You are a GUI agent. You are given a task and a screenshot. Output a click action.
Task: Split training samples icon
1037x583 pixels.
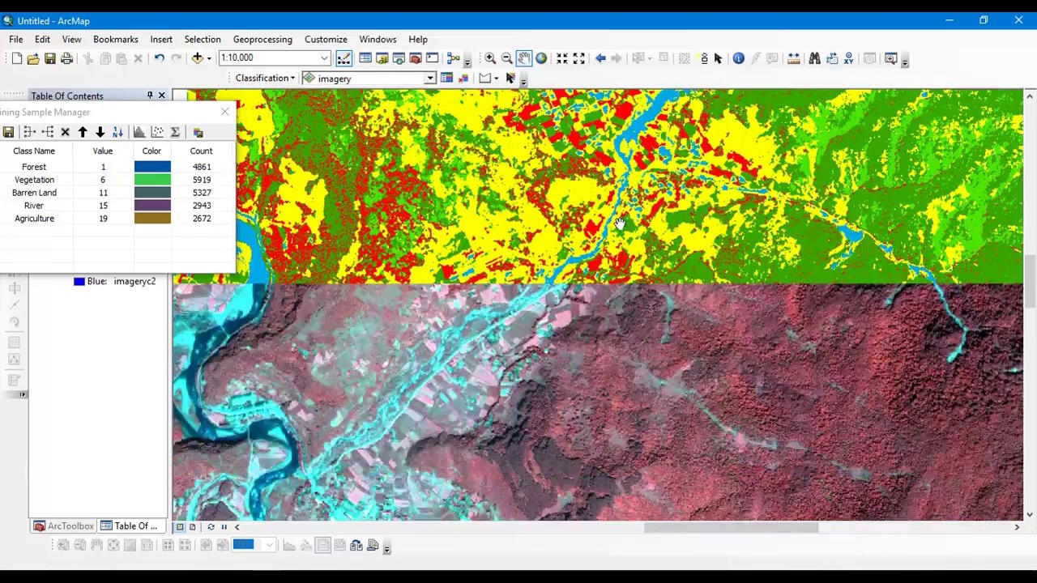47,132
